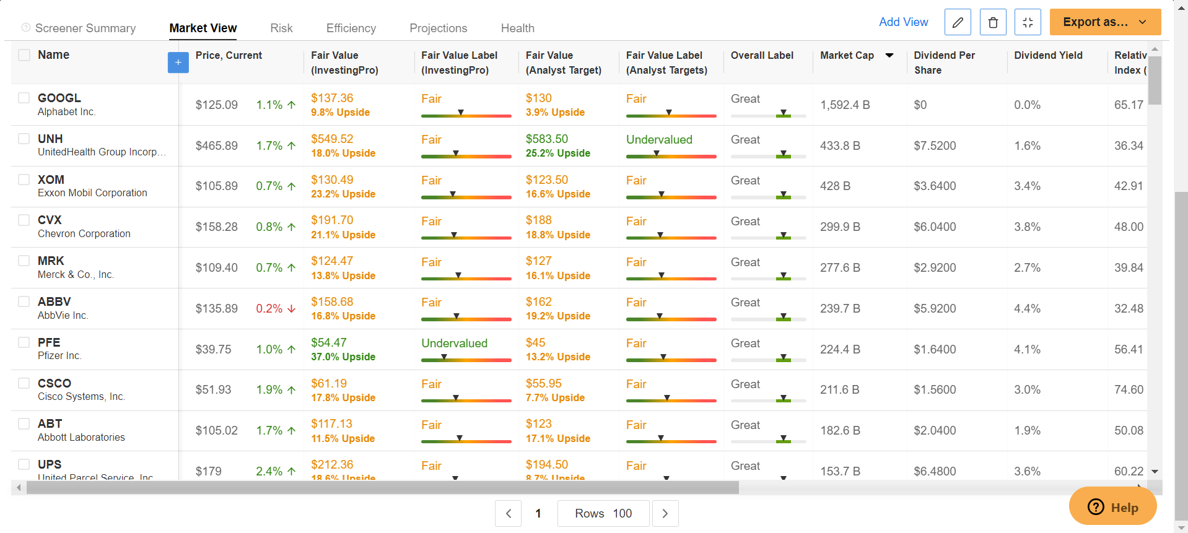
Task: Select the Market View tab
Action: tap(203, 28)
